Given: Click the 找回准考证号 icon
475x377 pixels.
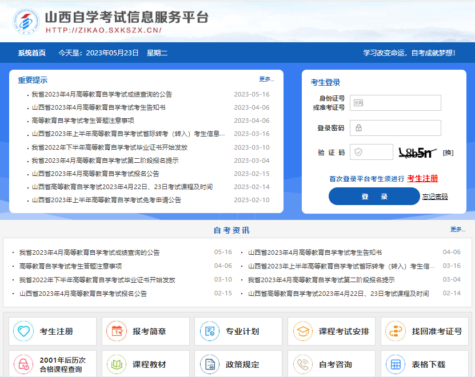Looking at the screenshot, I should click(395, 331).
